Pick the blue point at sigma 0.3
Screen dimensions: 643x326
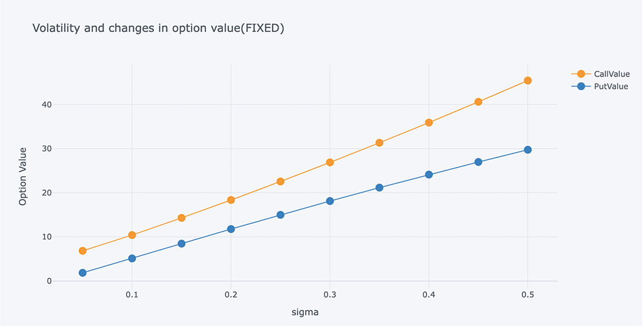pyautogui.click(x=330, y=201)
